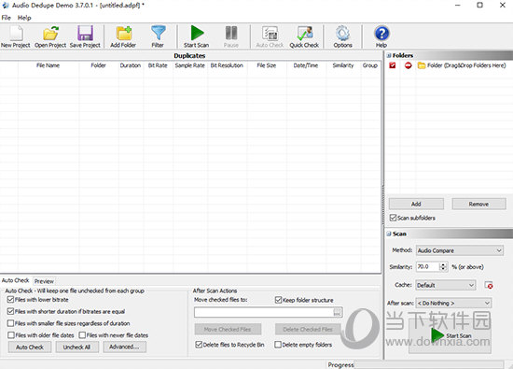The height and width of the screenshot is (369, 513).
Task: Adjust Similarity value with spinner arrows
Action: 443,267
